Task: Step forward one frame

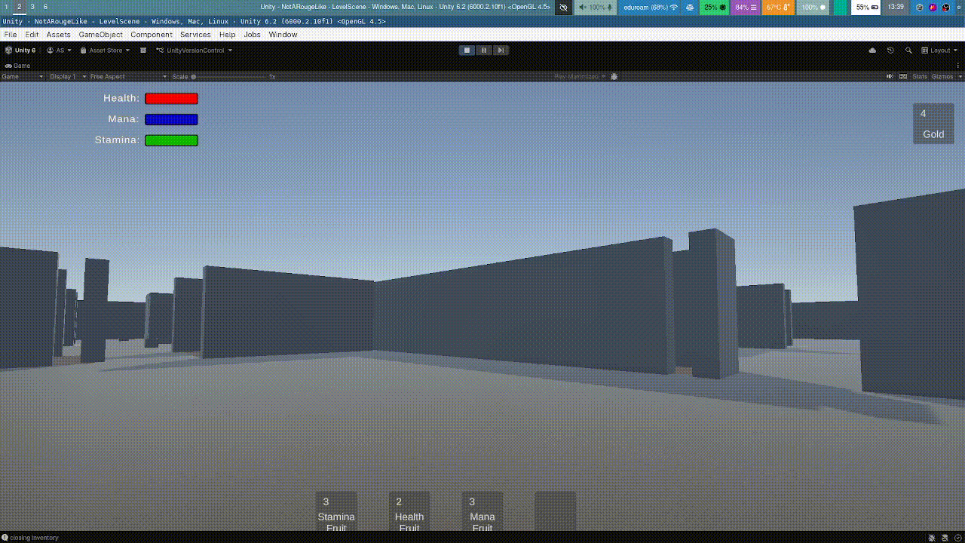Action: (x=501, y=50)
